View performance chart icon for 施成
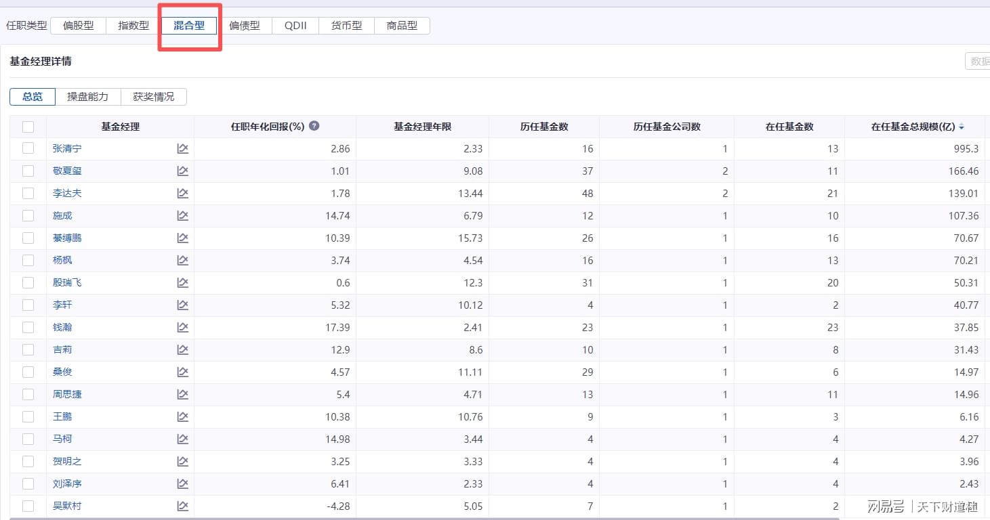Image resolution: width=990 pixels, height=520 pixels. pyautogui.click(x=182, y=215)
